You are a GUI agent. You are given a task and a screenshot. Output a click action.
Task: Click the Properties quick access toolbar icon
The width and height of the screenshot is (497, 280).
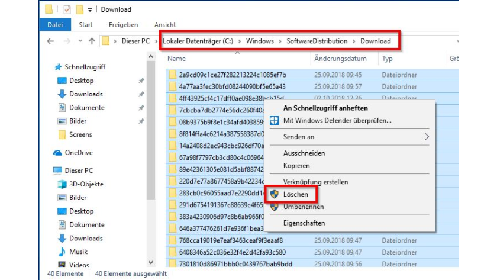[67, 9]
